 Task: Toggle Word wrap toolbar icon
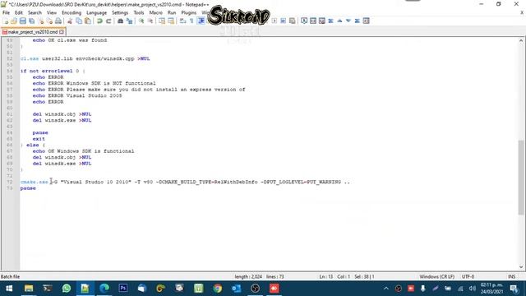pos(182,21)
